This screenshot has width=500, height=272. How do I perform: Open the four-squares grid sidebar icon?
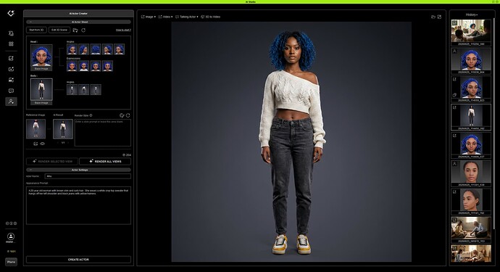click(11, 44)
